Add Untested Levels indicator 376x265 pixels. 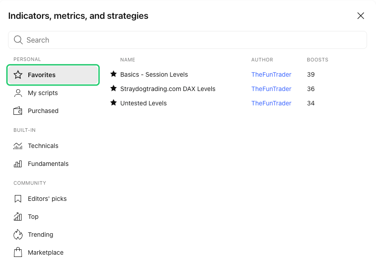coord(144,103)
